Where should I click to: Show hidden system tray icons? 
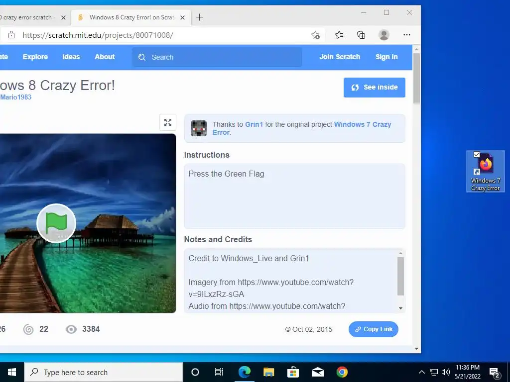[x=421, y=372]
